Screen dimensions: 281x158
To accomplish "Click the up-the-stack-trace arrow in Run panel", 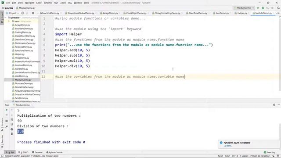I will click(12, 110).
